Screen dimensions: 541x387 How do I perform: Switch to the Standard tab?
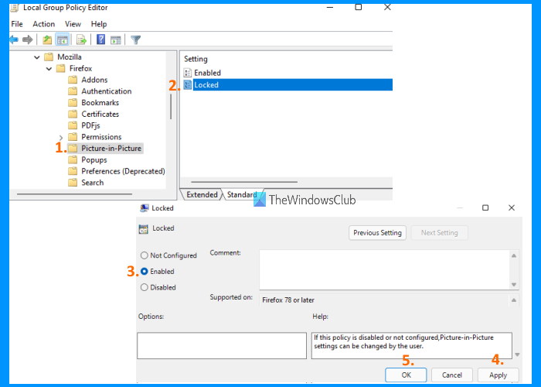tap(241, 194)
